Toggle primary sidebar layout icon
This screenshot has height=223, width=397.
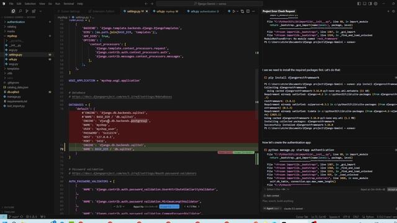point(359,4)
